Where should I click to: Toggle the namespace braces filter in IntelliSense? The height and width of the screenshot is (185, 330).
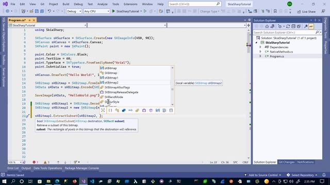(110, 110)
